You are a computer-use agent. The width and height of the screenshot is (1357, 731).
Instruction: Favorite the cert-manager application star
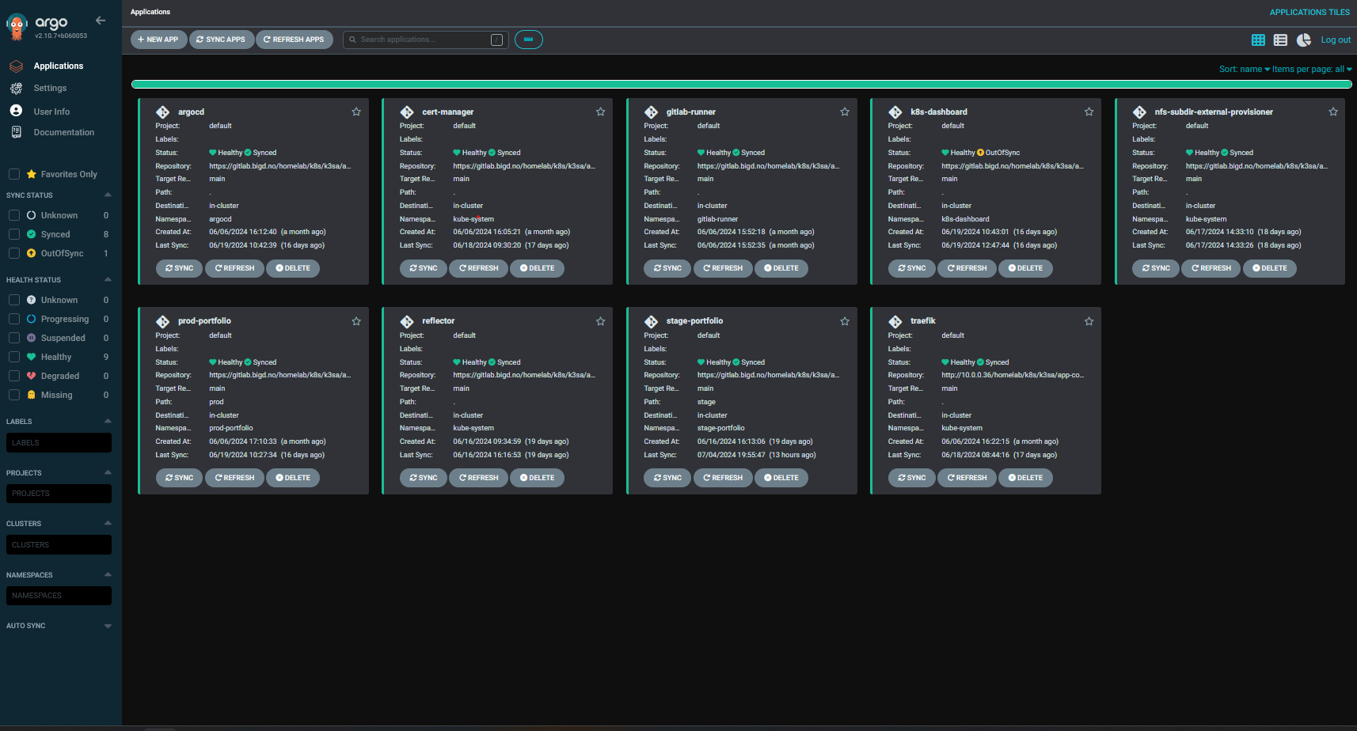tap(600, 112)
